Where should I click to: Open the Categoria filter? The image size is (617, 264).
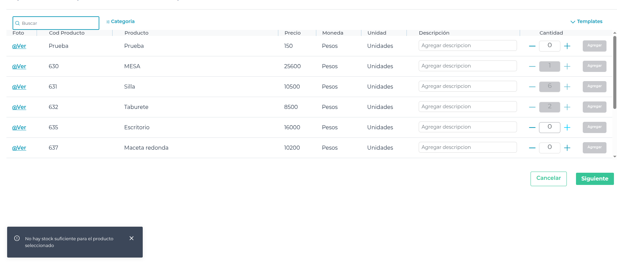[120, 21]
